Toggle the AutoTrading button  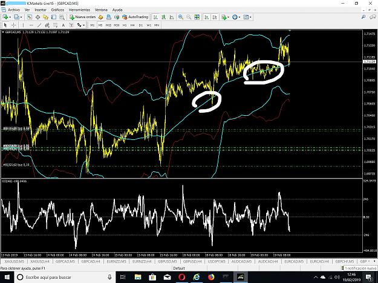click(x=135, y=17)
